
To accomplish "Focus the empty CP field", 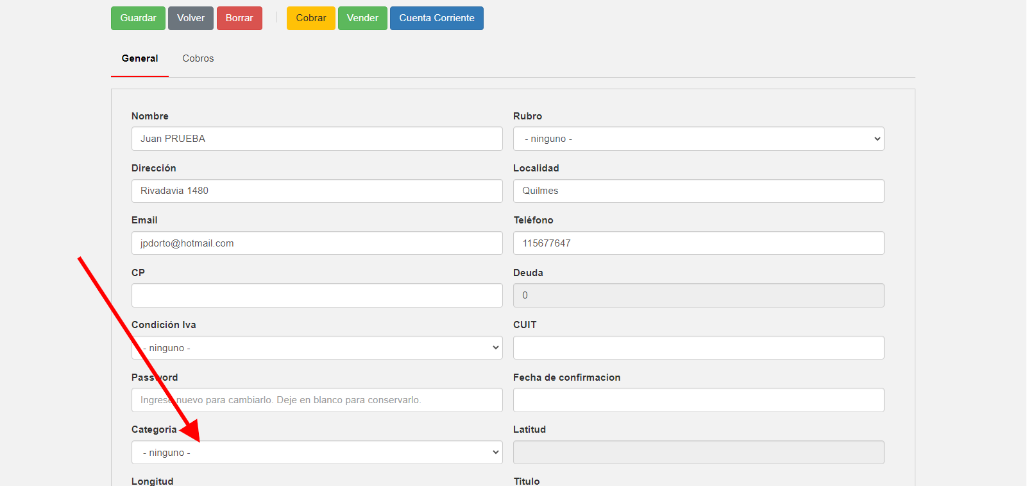I will 317,295.
